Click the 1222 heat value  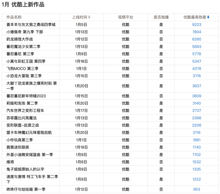click(x=197, y=179)
